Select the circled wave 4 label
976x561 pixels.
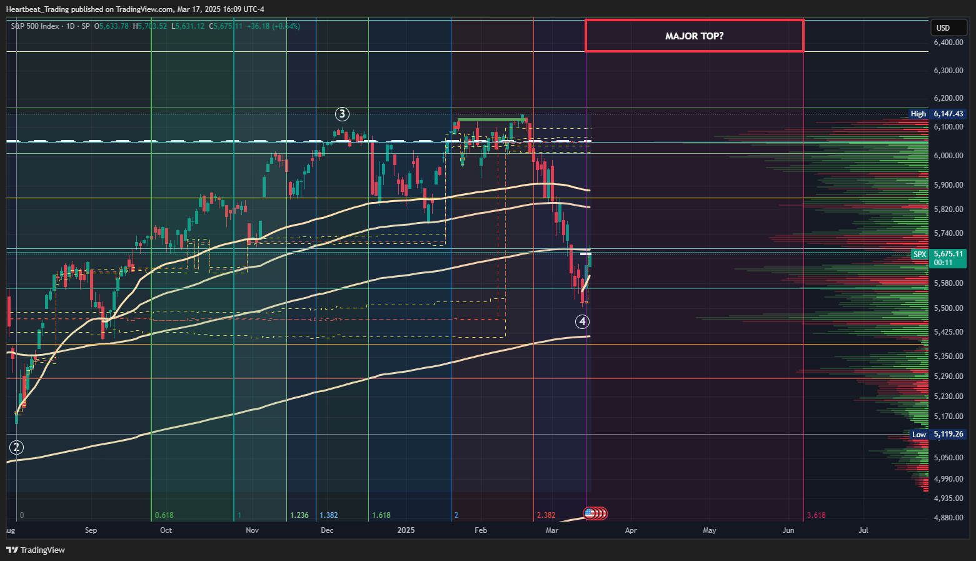click(x=582, y=321)
